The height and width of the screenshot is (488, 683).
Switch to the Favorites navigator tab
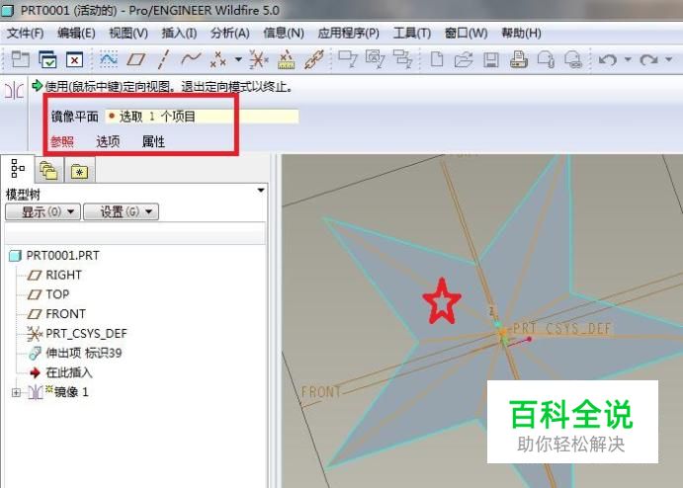pos(80,170)
